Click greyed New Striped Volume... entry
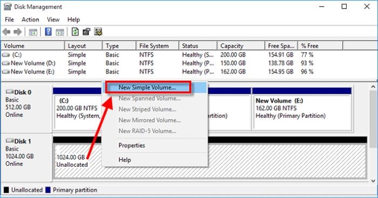 (147, 109)
